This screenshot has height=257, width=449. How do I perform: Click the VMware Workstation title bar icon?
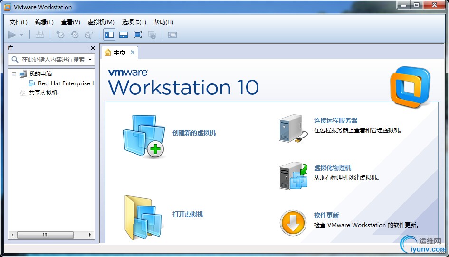coord(8,7)
